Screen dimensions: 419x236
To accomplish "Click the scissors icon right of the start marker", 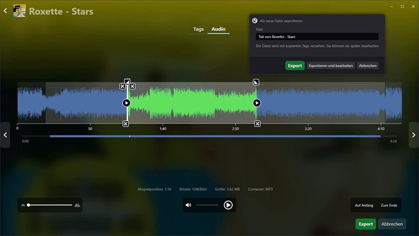I will [132, 86].
